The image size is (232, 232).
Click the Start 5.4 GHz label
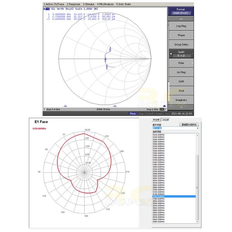[x=53, y=109]
